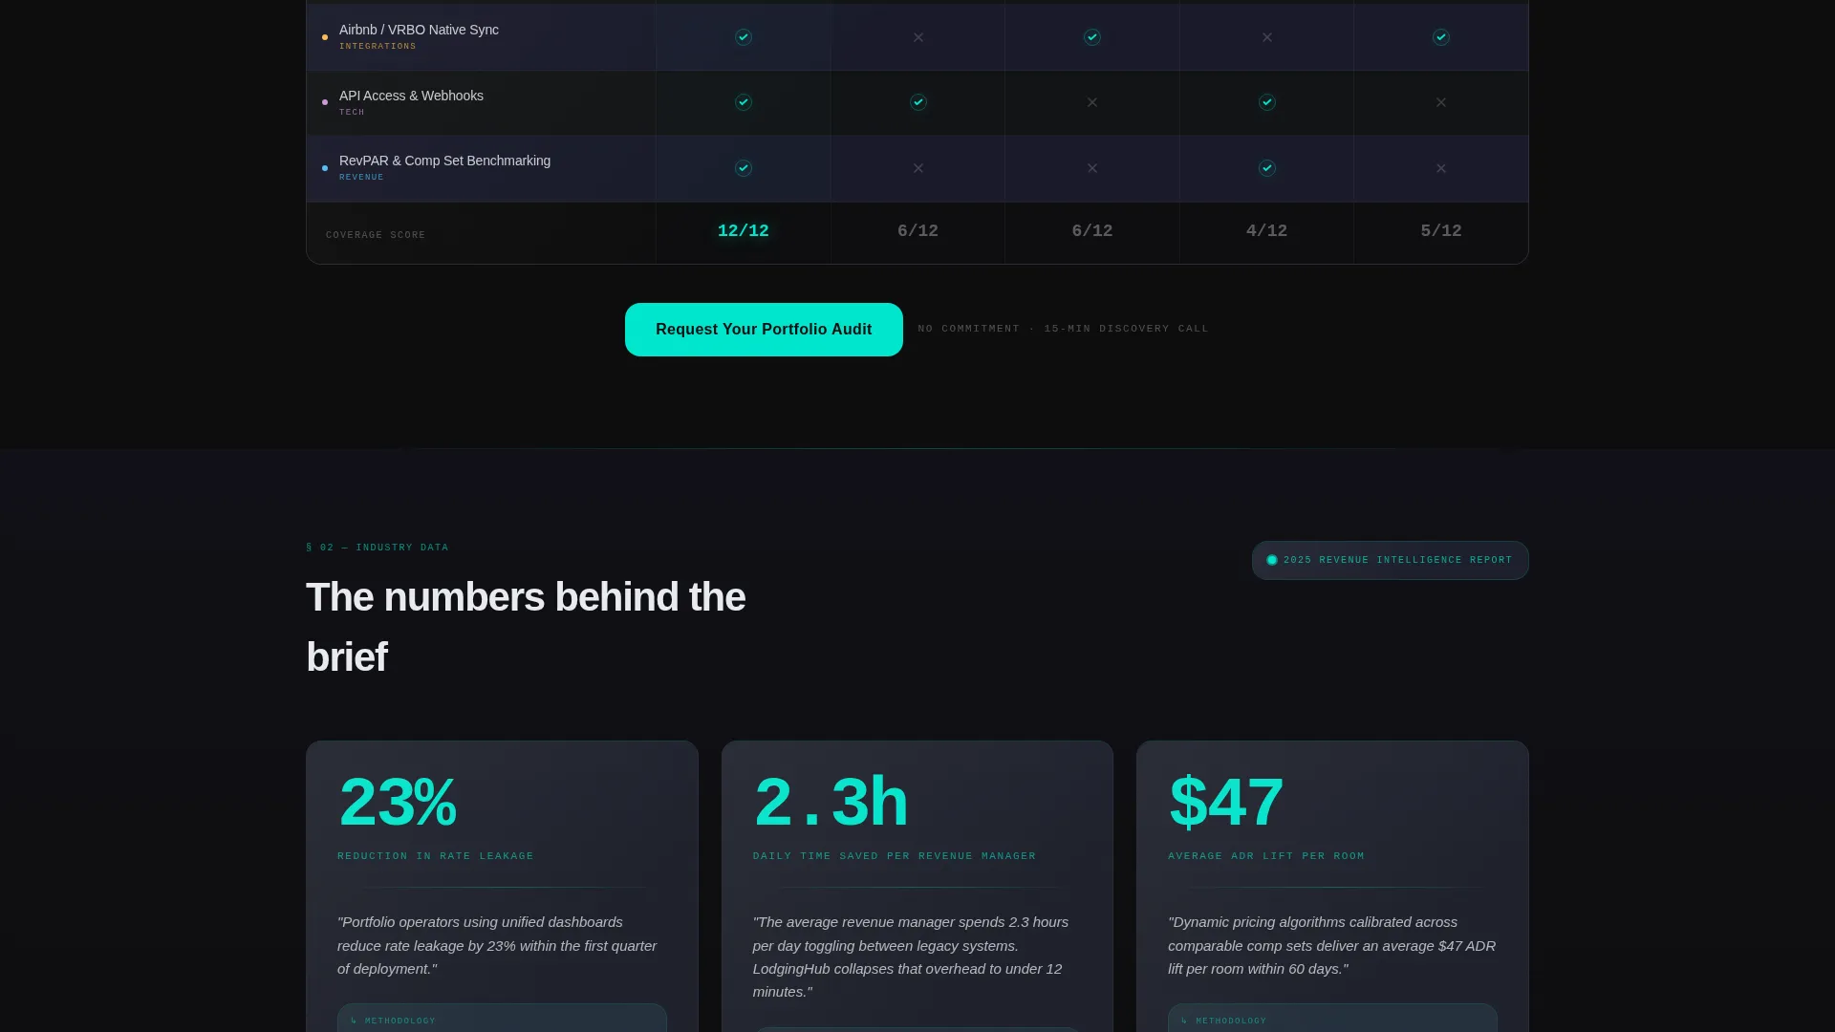
Task: Click API Access & Webhooks cross in the 5/12 column
Action: pyautogui.click(x=1441, y=102)
